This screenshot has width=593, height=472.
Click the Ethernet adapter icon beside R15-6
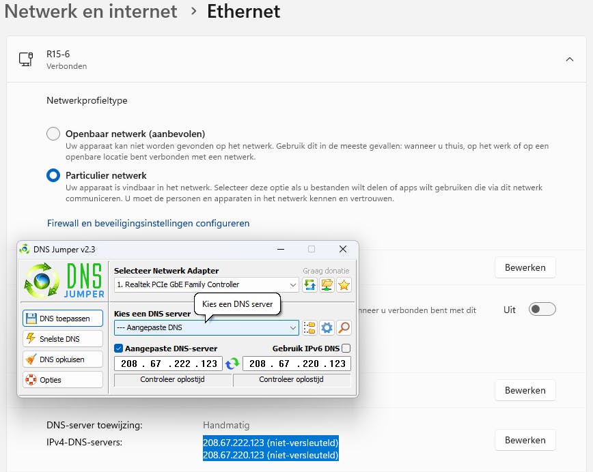coord(26,59)
